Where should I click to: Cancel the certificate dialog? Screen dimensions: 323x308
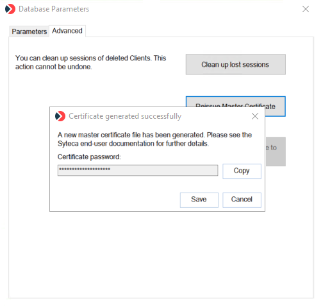(x=242, y=200)
